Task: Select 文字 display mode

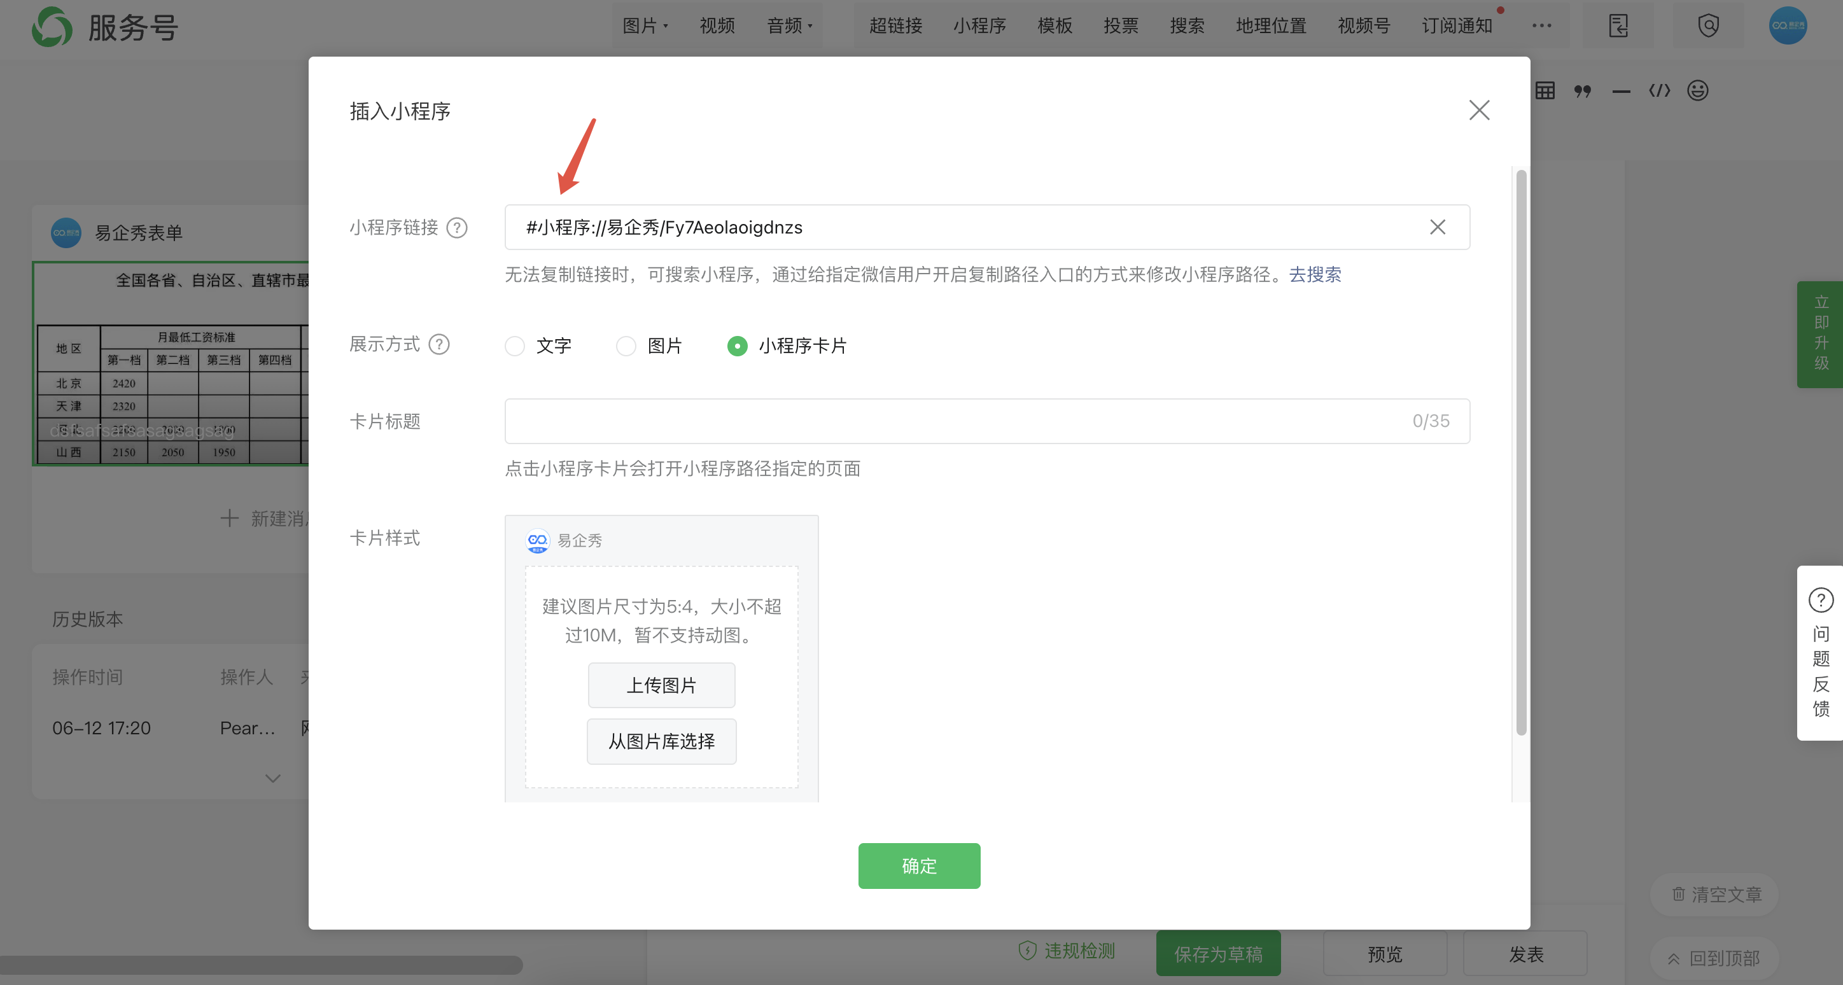Action: (x=514, y=346)
